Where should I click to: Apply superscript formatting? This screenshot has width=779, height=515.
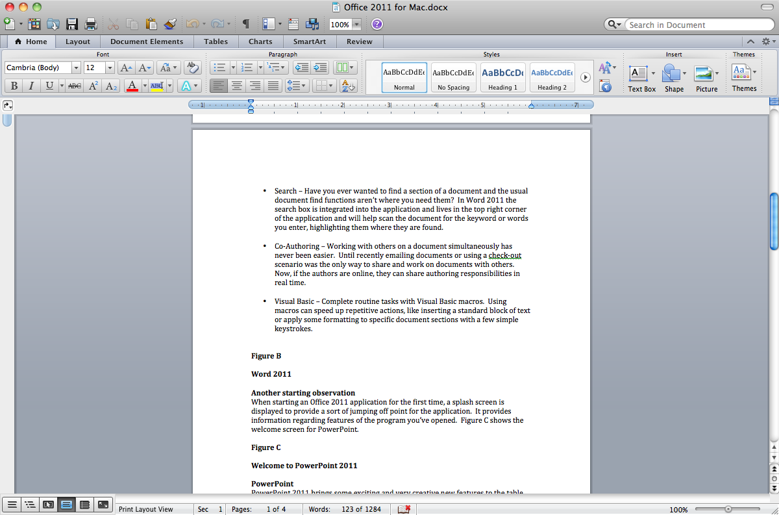(x=93, y=86)
